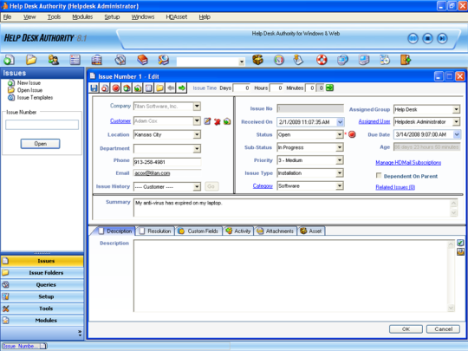Viewport: 468px width, 351px height.
Task: Click the open folder icon in main toolbar
Action: pos(30,60)
